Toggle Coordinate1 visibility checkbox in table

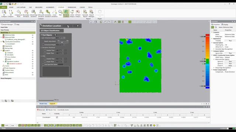pyautogui.click(x=57, y=117)
